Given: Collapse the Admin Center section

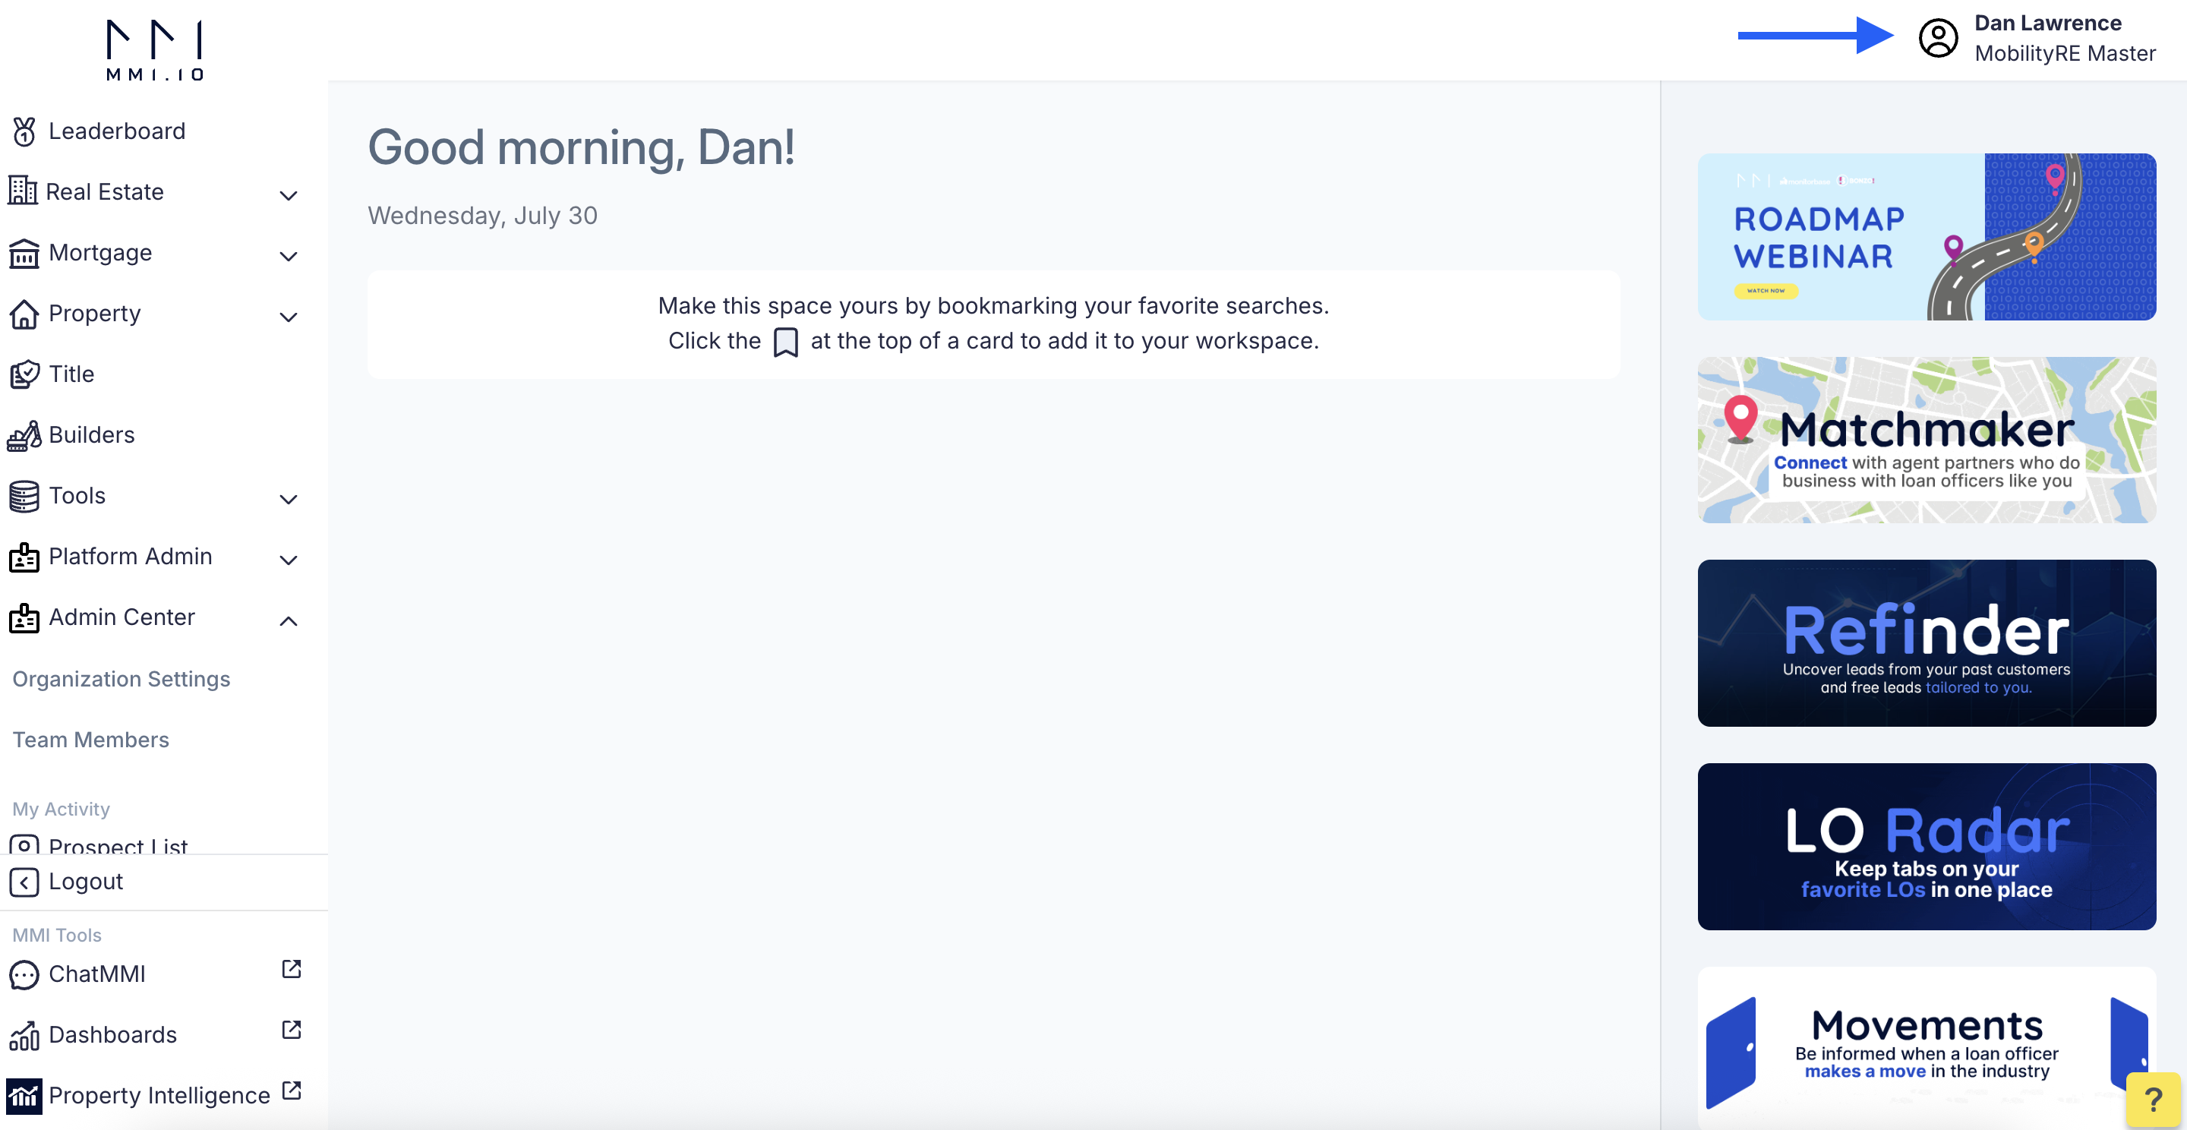Looking at the screenshot, I should coord(289,620).
